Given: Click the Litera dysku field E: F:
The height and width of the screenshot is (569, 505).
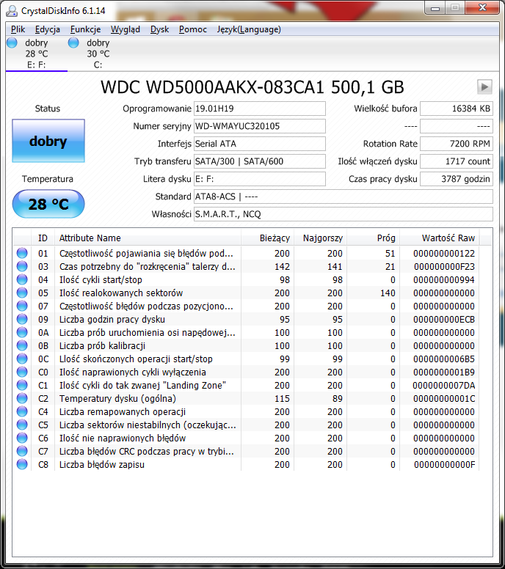Looking at the screenshot, I should click(259, 179).
